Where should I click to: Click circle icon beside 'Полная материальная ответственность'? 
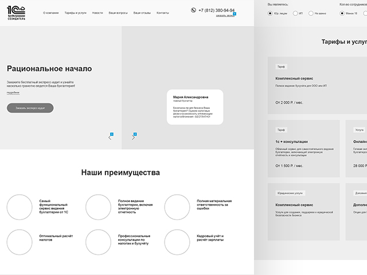pos(177,207)
